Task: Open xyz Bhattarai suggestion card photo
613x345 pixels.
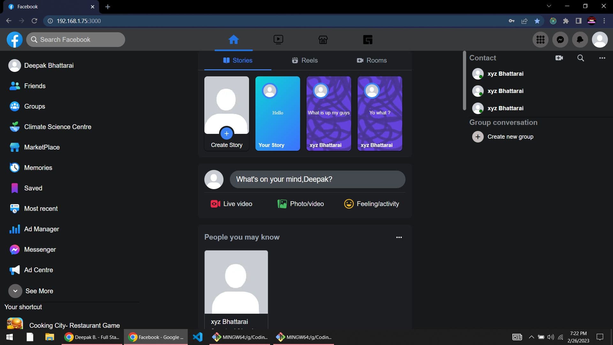Action: [x=236, y=282]
